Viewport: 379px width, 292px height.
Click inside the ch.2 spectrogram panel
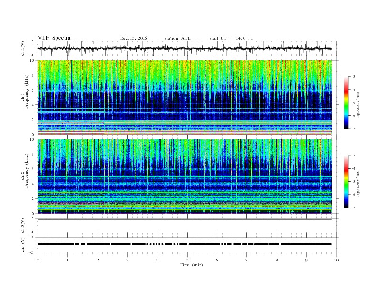click(184, 176)
